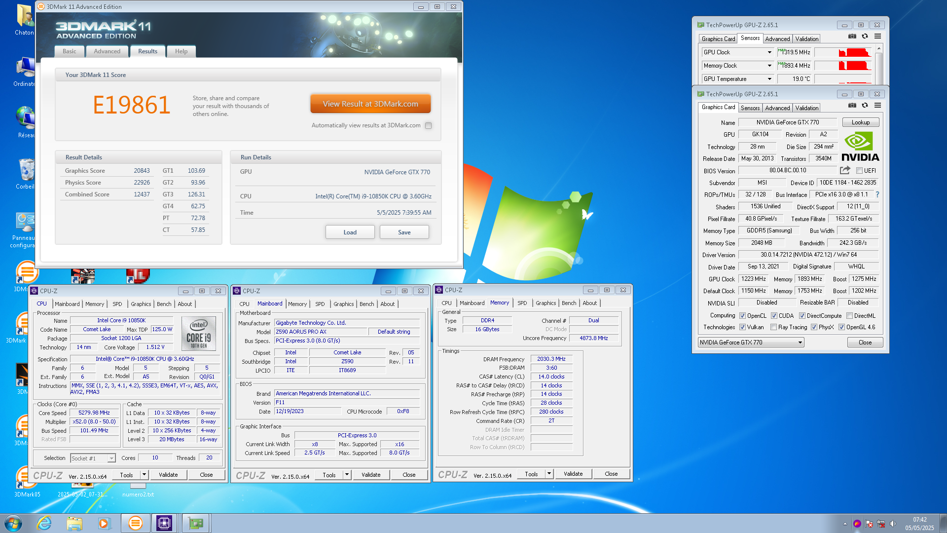Click Validate in the CPU-Z Mainboard window
This screenshot has width=947, height=533.
click(x=371, y=475)
